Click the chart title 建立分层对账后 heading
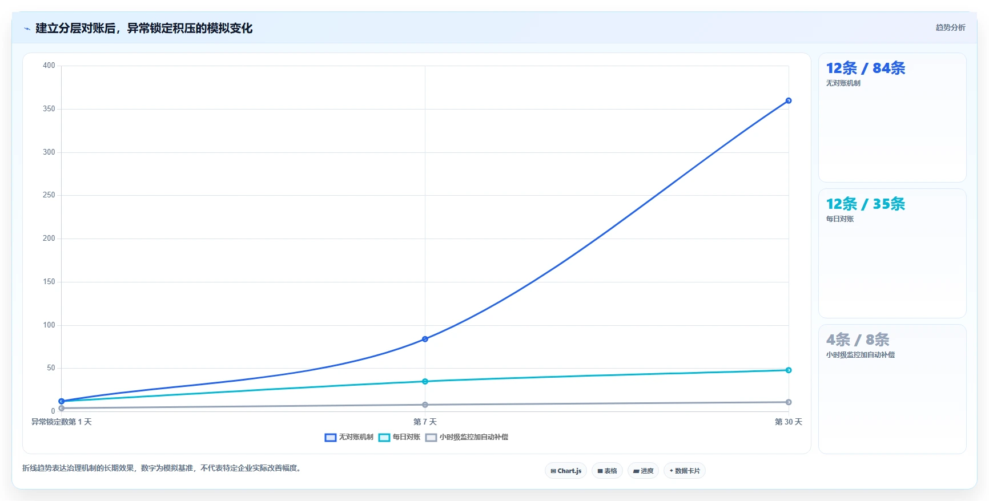This screenshot has height=501, width=989. pos(144,28)
